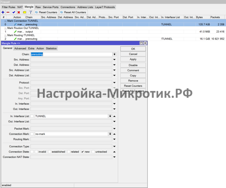Toggle Connection Mark negate checkbox
Viewport: 226px width, 188px height.
tap(32, 134)
